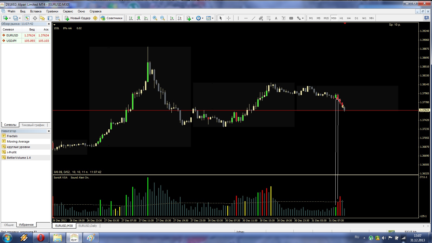The height and width of the screenshot is (243, 432).
Task: Open the Strategy Tester icon
Action: coord(58,18)
